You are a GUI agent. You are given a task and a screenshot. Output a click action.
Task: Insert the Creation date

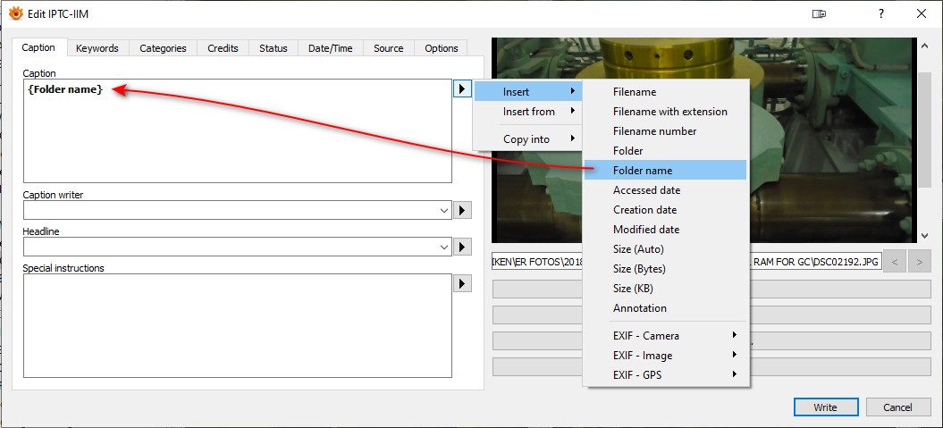tap(666, 210)
